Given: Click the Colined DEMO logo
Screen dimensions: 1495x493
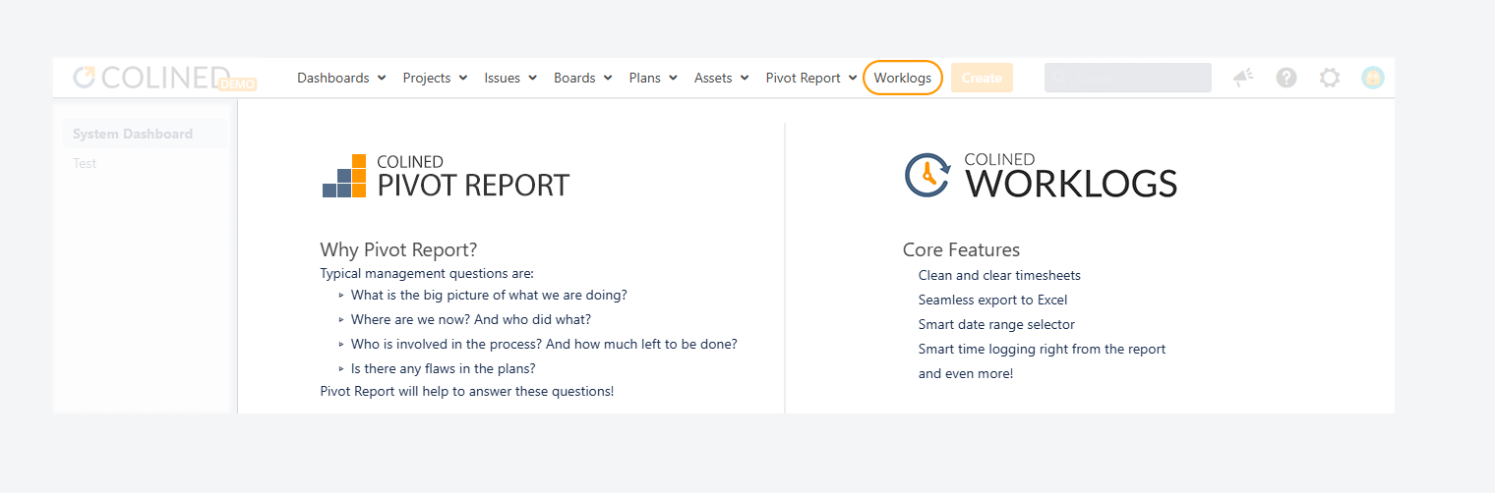Looking at the screenshot, I should pyautogui.click(x=164, y=78).
